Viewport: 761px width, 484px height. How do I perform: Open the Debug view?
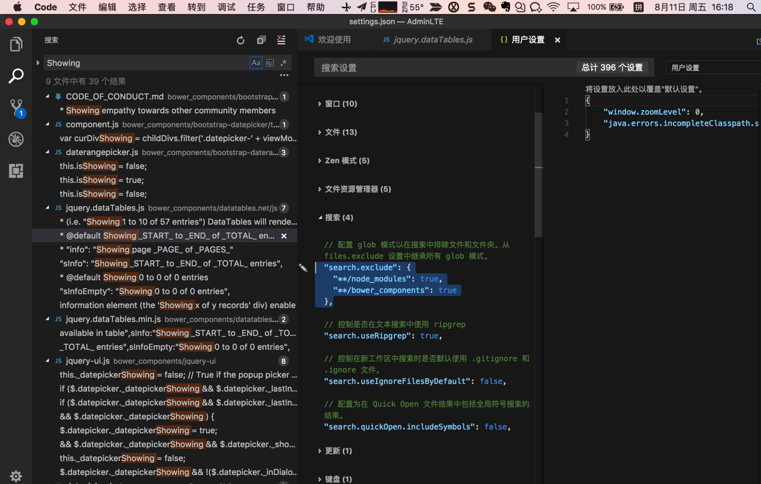(x=16, y=139)
